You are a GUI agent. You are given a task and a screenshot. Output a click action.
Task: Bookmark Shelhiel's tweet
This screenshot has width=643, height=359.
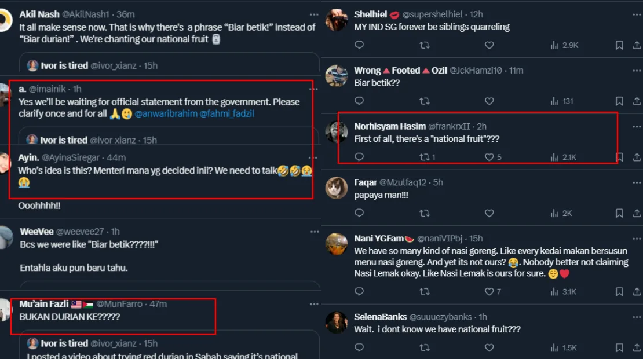619,45
